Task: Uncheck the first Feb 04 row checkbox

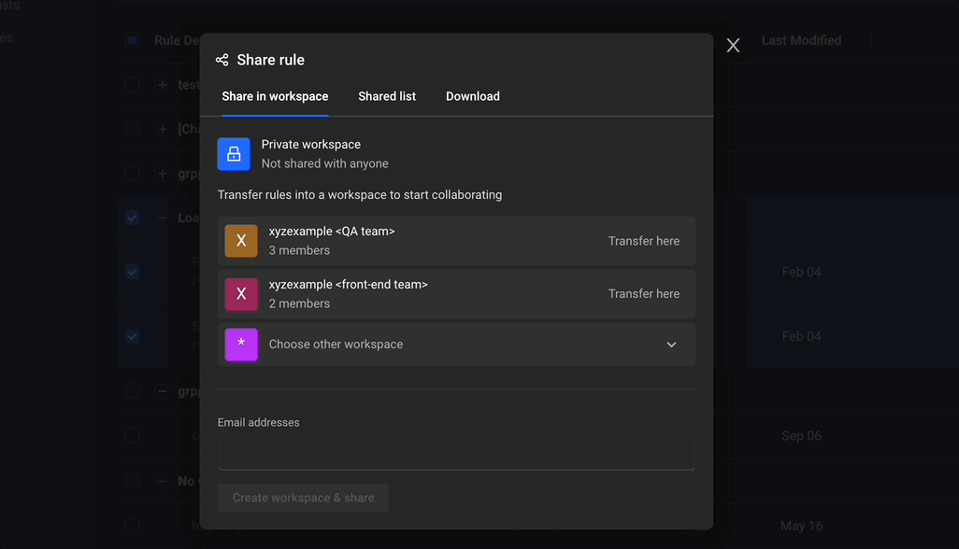Action: coord(132,272)
